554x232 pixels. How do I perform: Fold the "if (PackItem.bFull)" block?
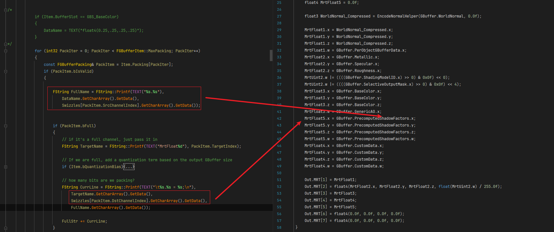[6, 126]
